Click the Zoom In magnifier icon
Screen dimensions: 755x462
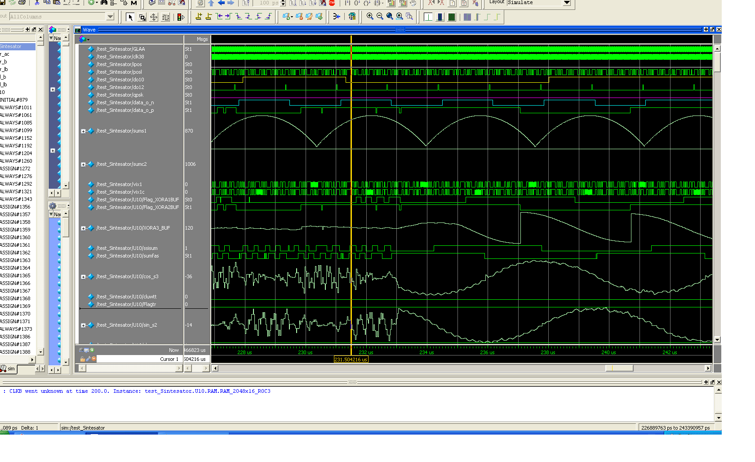(370, 17)
